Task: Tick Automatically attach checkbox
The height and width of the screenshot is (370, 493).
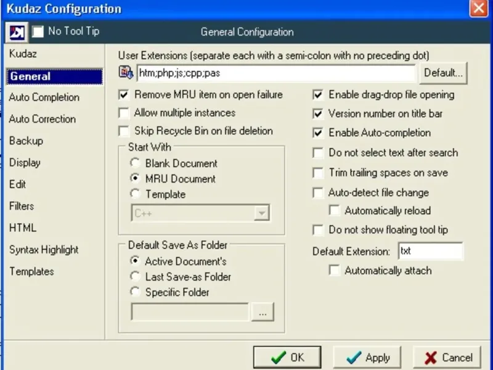Action: coord(335,271)
